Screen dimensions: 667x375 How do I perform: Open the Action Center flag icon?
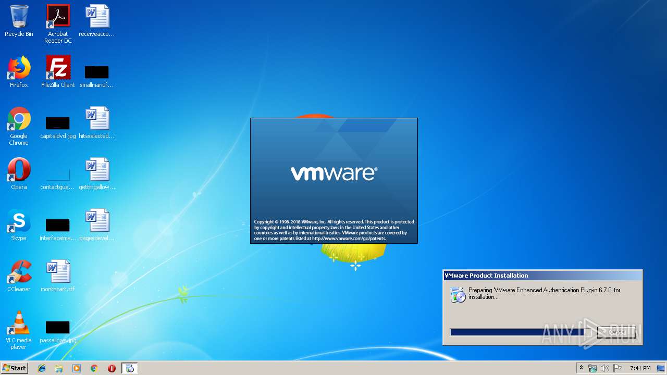coord(617,368)
